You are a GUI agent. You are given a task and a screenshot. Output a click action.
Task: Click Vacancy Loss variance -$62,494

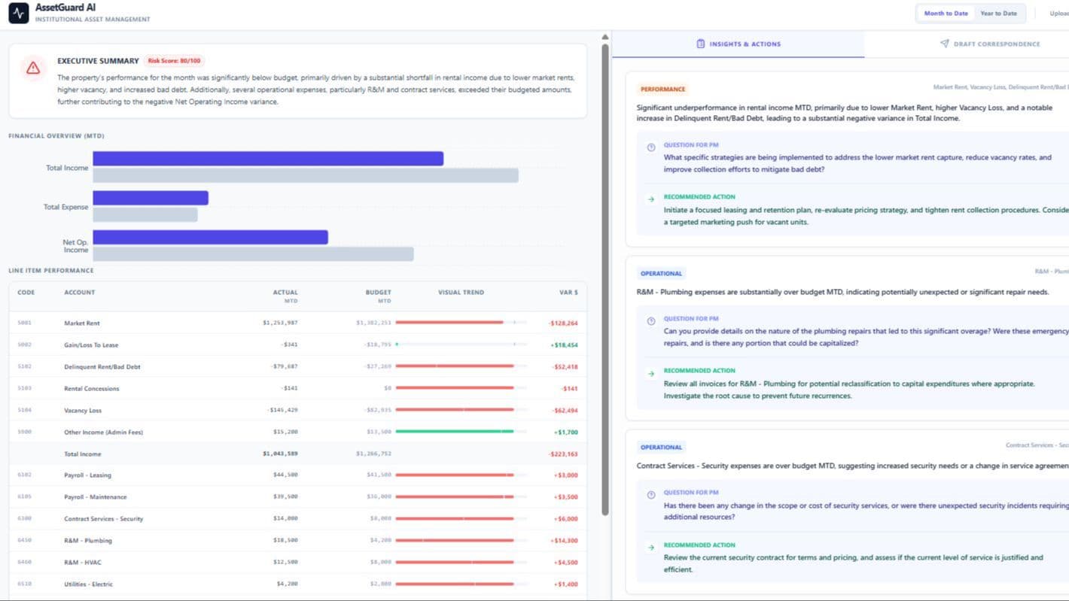565,411
